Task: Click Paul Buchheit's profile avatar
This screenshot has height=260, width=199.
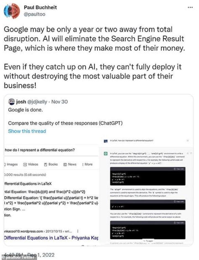Action: point(12,11)
